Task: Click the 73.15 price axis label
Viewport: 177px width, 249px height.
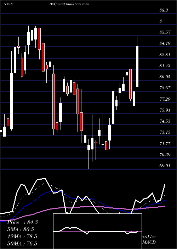Action: [x=165, y=132]
